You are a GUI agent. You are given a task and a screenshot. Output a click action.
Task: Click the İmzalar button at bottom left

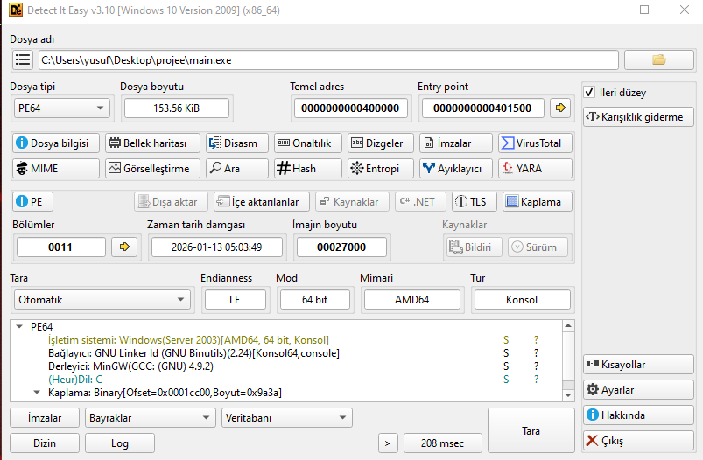(45, 417)
